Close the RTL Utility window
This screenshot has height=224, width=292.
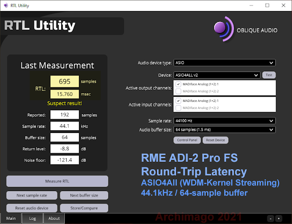283,5
